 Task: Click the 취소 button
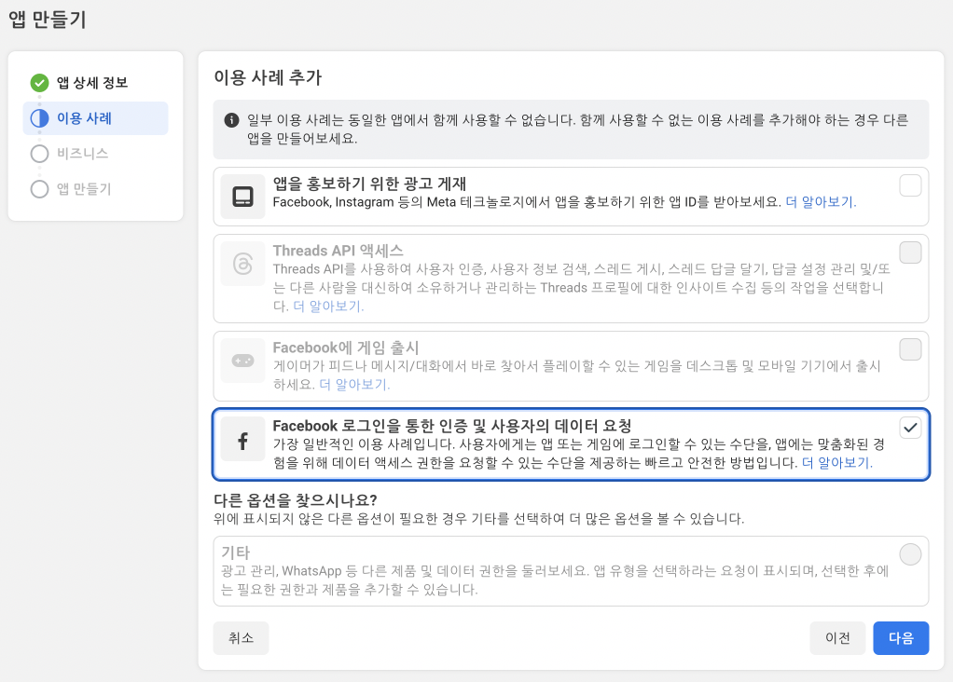coord(241,637)
